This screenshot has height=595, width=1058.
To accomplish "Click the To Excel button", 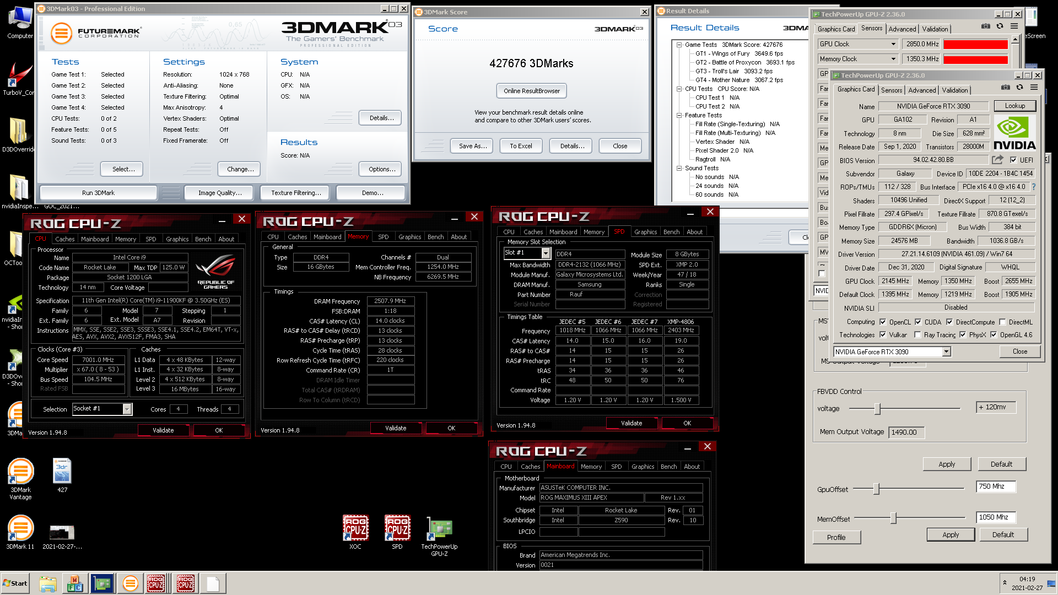I will [x=521, y=146].
